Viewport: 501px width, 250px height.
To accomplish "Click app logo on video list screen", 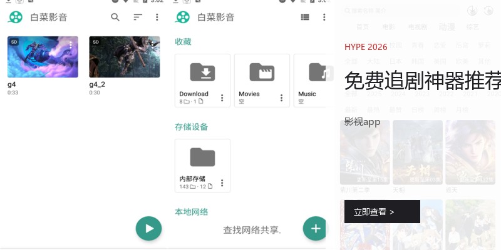I will click(x=15, y=17).
